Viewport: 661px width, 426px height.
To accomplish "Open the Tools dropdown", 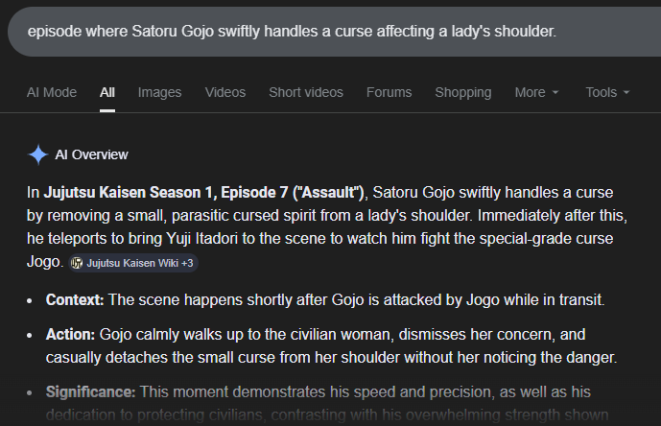I will tap(607, 93).
